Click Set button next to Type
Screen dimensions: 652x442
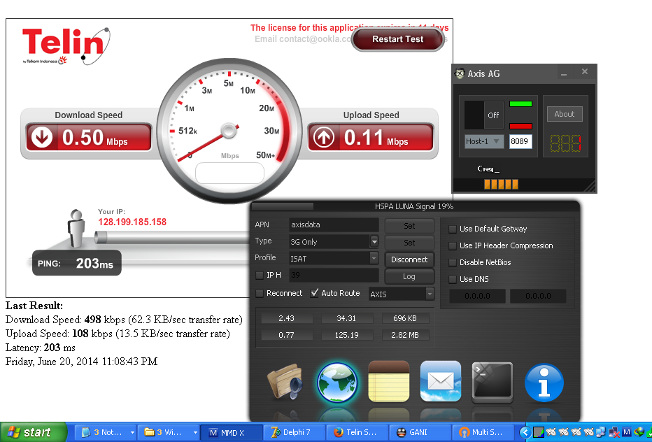409,243
